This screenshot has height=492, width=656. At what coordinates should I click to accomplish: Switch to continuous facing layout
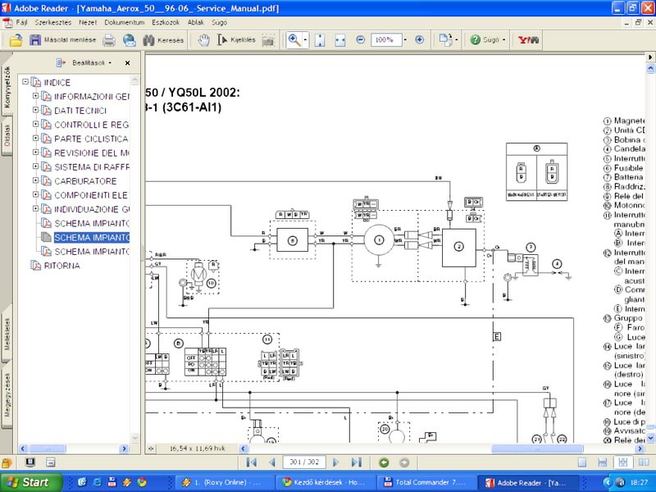[623, 462]
